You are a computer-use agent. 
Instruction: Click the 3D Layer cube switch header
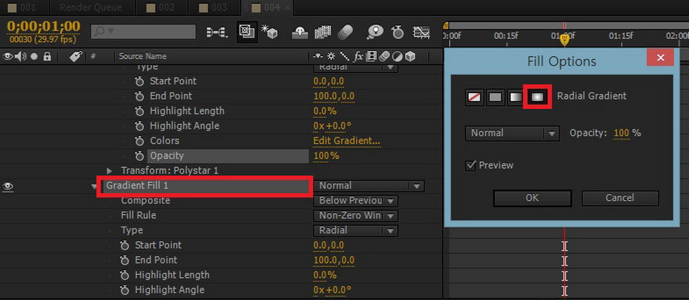(x=411, y=56)
